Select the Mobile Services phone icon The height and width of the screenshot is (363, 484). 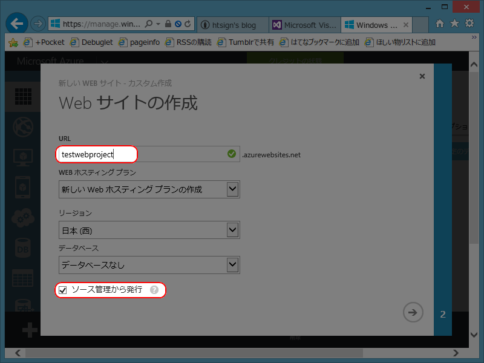[23, 188]
